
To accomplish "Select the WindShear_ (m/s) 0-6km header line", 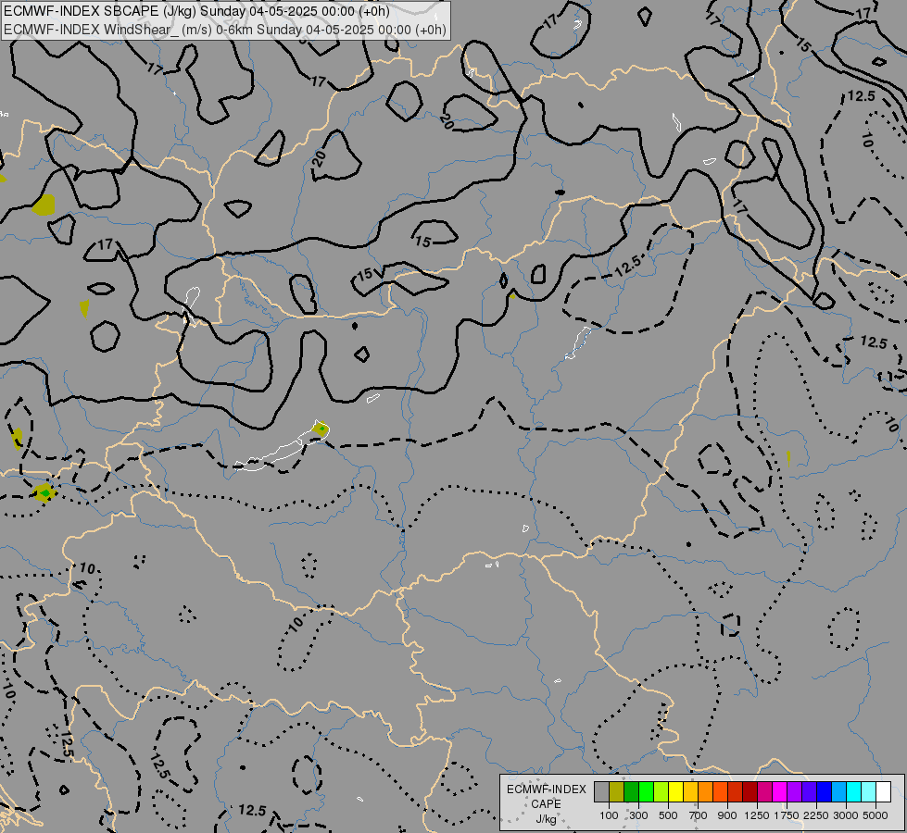I will pos(225,30).
